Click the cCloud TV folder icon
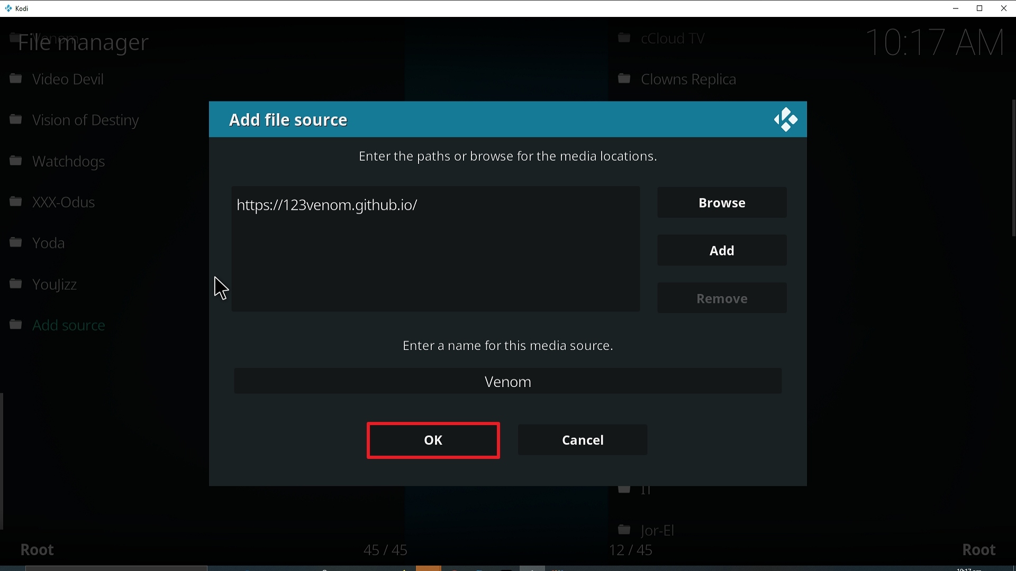The width and height of the screenshot is (1016, 571). 624,38
